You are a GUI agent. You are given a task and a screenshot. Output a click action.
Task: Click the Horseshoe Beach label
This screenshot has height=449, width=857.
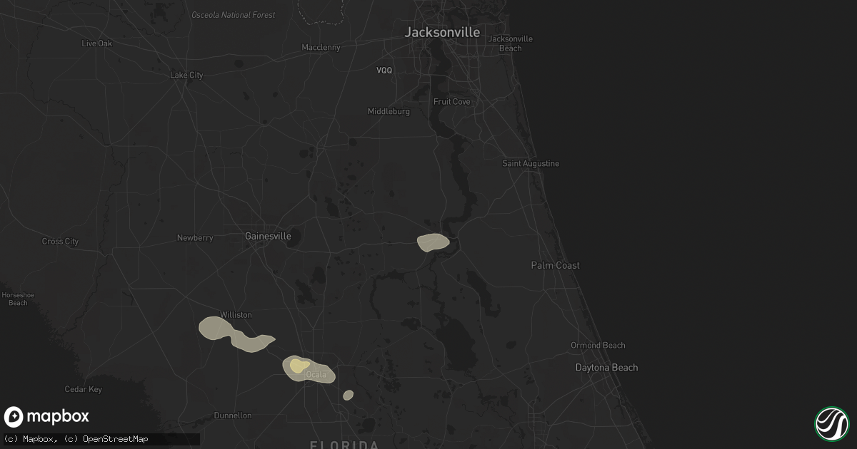pyautogui.click(x=18, y=299)
